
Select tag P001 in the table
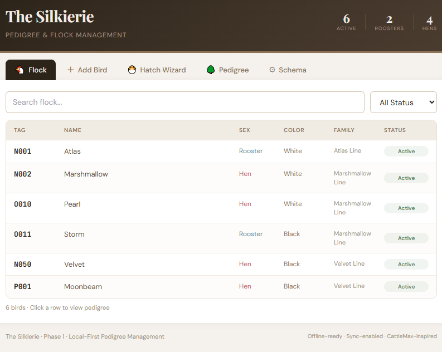click(x=22, y=287)
